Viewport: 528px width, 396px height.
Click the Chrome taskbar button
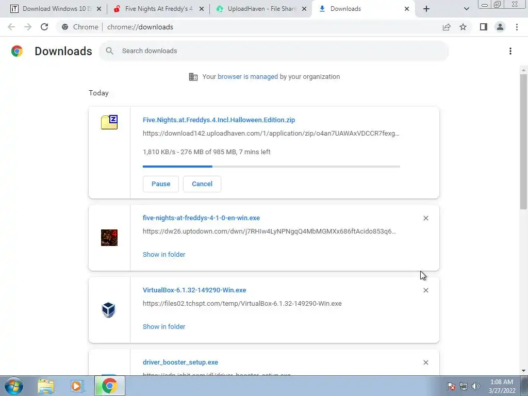[110, 386]
